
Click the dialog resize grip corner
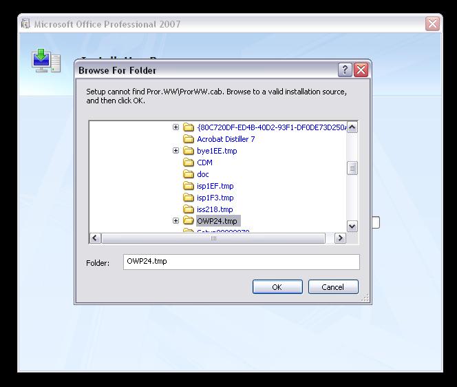click(x=365, y=297)
